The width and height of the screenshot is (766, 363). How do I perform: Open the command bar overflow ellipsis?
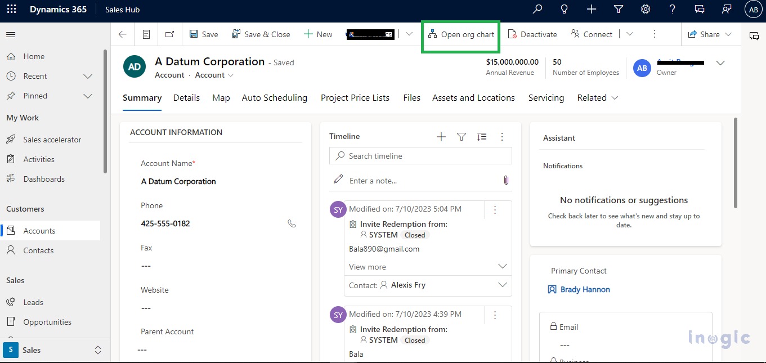(x=655, y=34)
